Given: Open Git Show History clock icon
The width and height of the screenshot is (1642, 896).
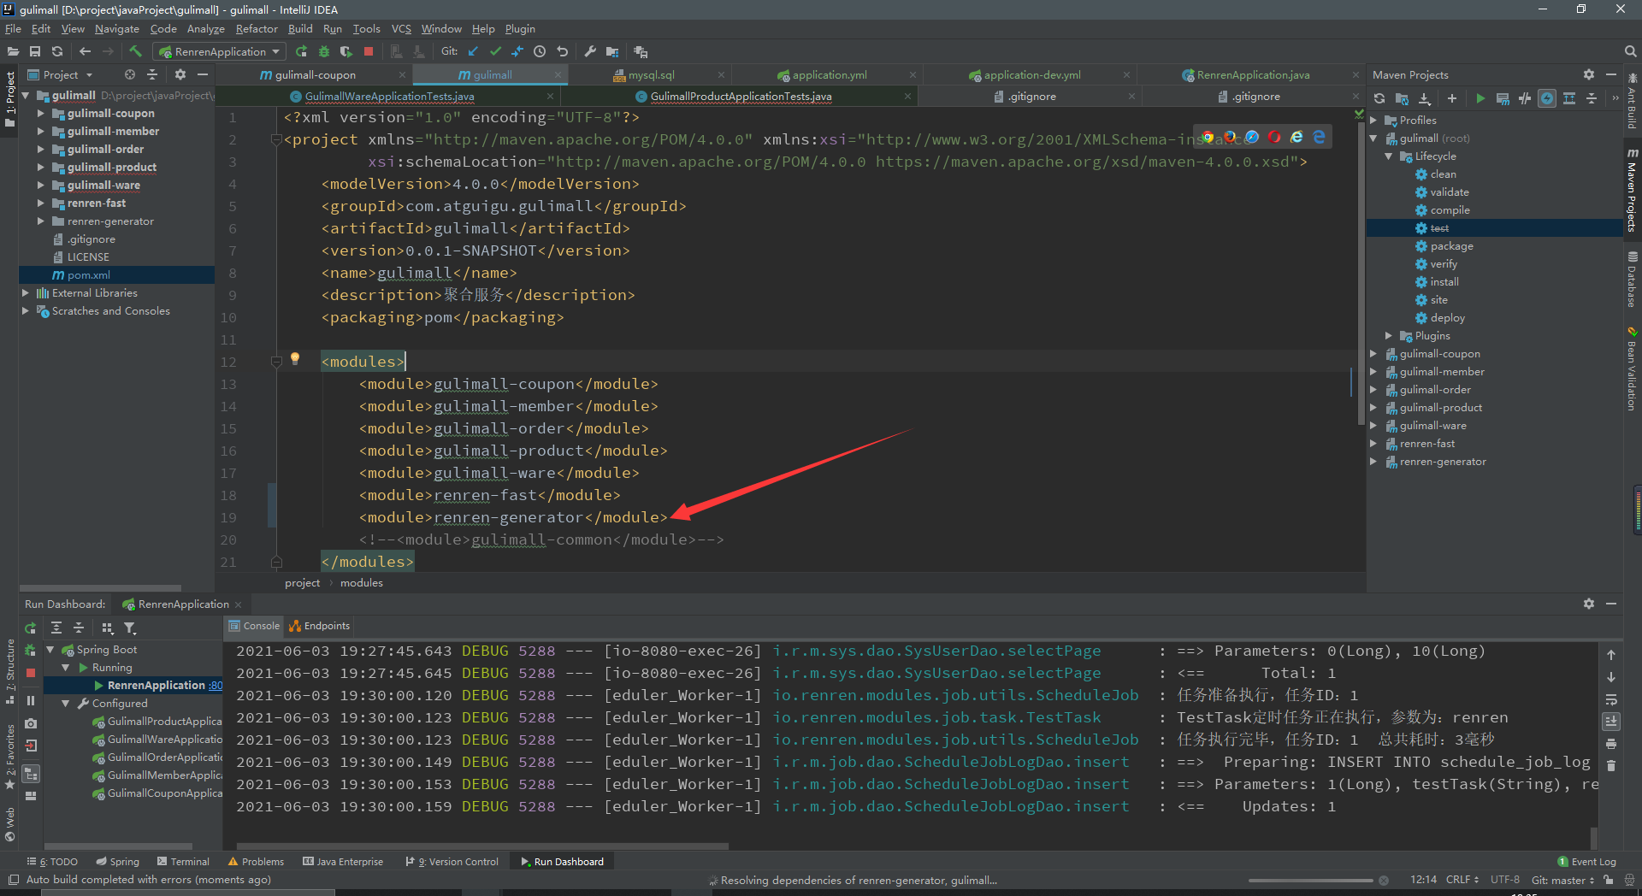Looking at the screenshot, I should 540,51.
